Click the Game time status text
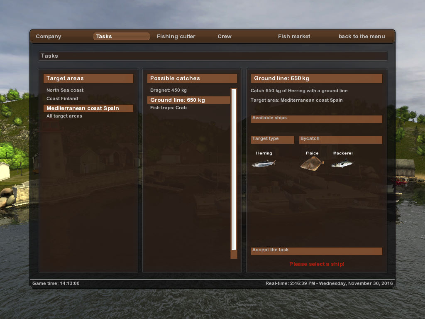This screenshot has height=319, width=425. [56, 283]
